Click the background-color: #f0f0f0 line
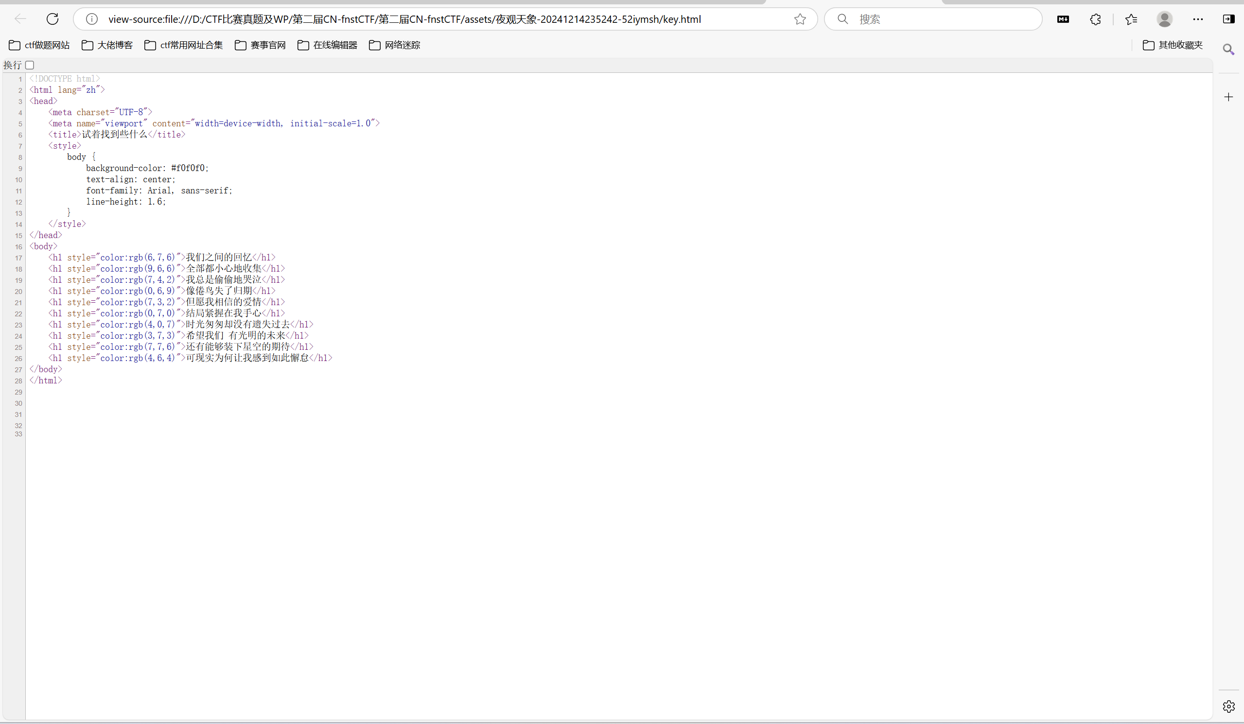The height and width of the screenshot is (724, 1244). pyautogui.click(x=147, y=168)
